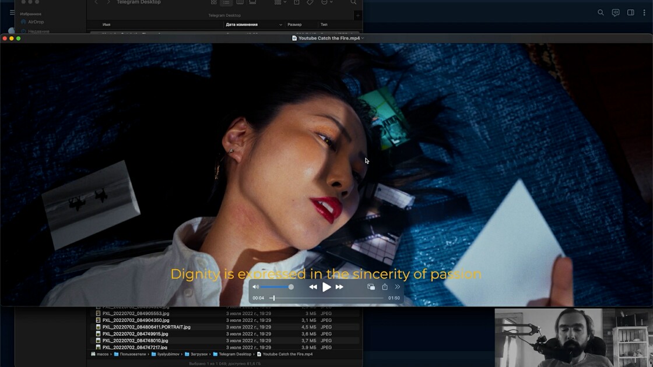Click thumbnail icon of PXL_20220702_084904350.jpg
Screen dimensions: 653x367
click(x=99, y=320)
